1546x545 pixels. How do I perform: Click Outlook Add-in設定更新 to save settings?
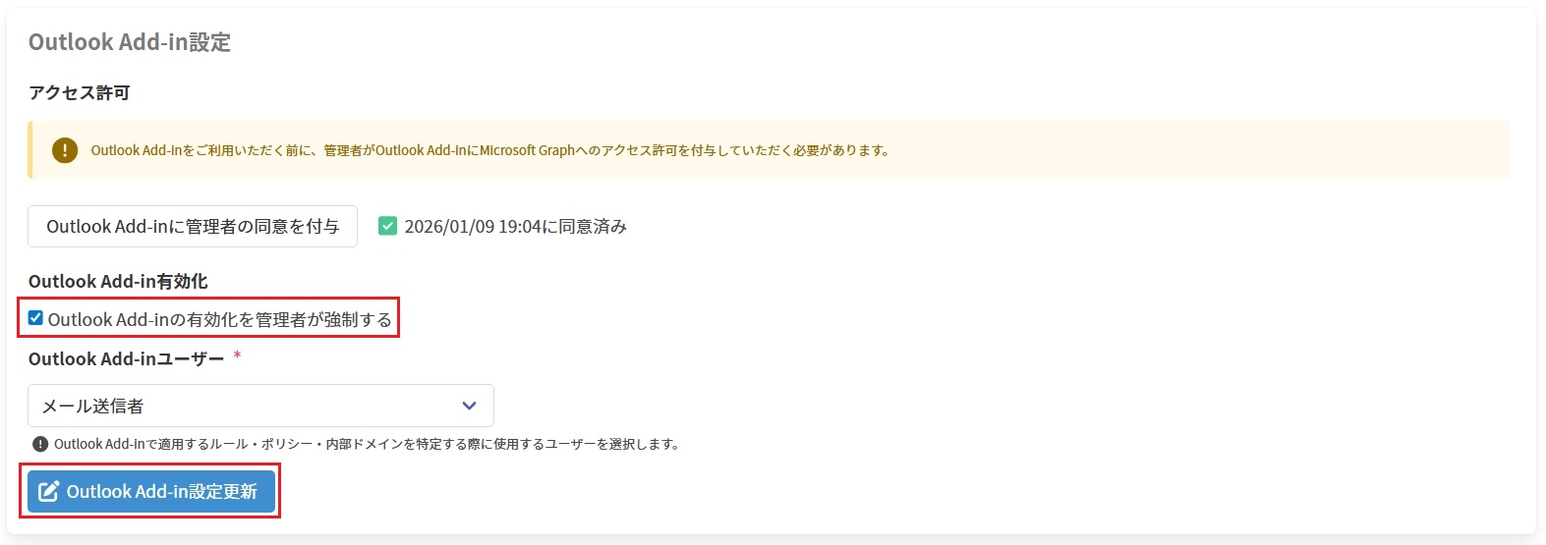coord(150,491)
